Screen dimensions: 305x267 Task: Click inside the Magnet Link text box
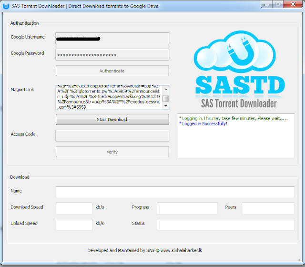[109, 98]
